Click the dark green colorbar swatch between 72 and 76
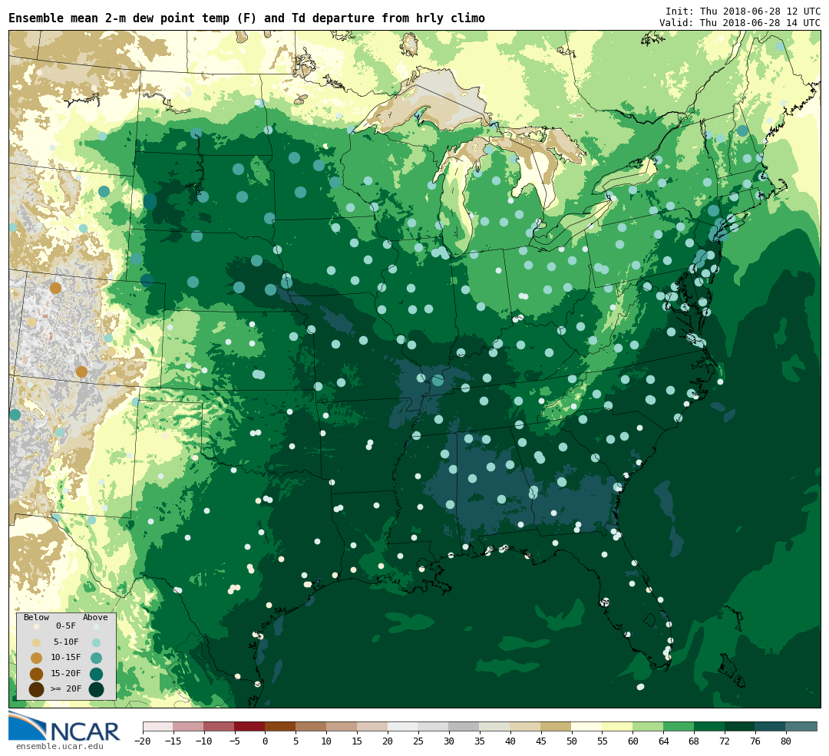Image resolution: width=829 pixels, height=756 pixels. pos(740,726)
